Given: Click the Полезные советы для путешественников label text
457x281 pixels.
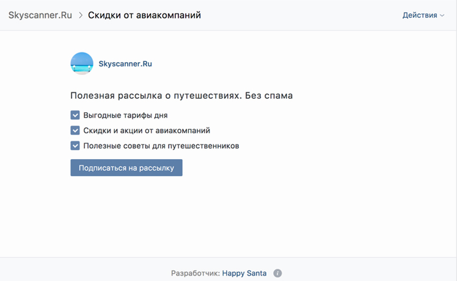Looking at the screenshot, I should pyautogui.click(x=161, y=146).
